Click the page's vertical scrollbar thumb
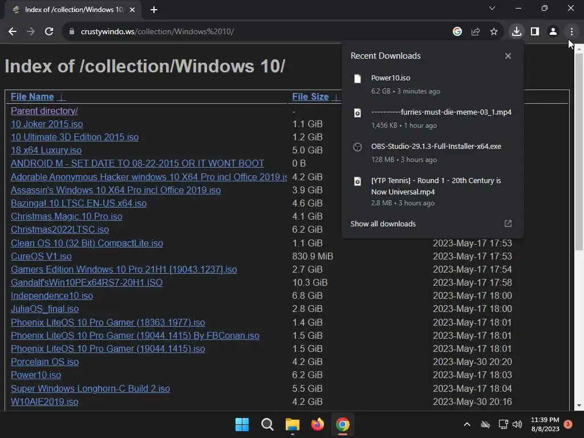 coord(579,152)
